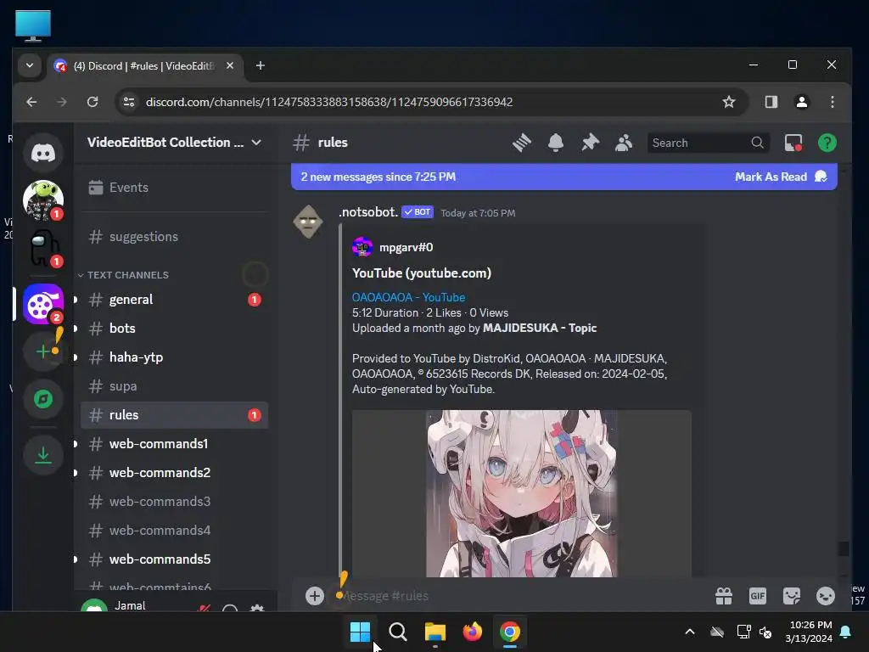The image size is (869, 652).
Task: Open the suggestions channel
Action: click(x=175, y=237)
